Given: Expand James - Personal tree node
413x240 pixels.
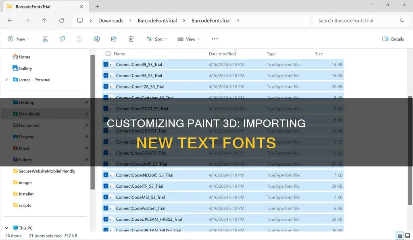Looking at the screenshot, I should click(6, 80).
